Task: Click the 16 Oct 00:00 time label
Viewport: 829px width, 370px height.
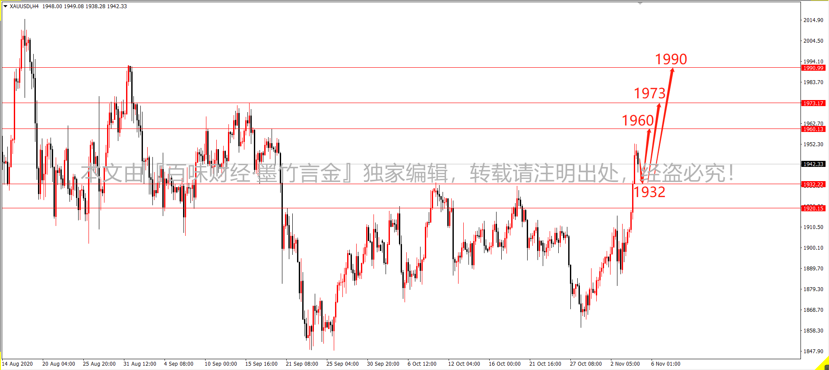Action: pos(505,364)
